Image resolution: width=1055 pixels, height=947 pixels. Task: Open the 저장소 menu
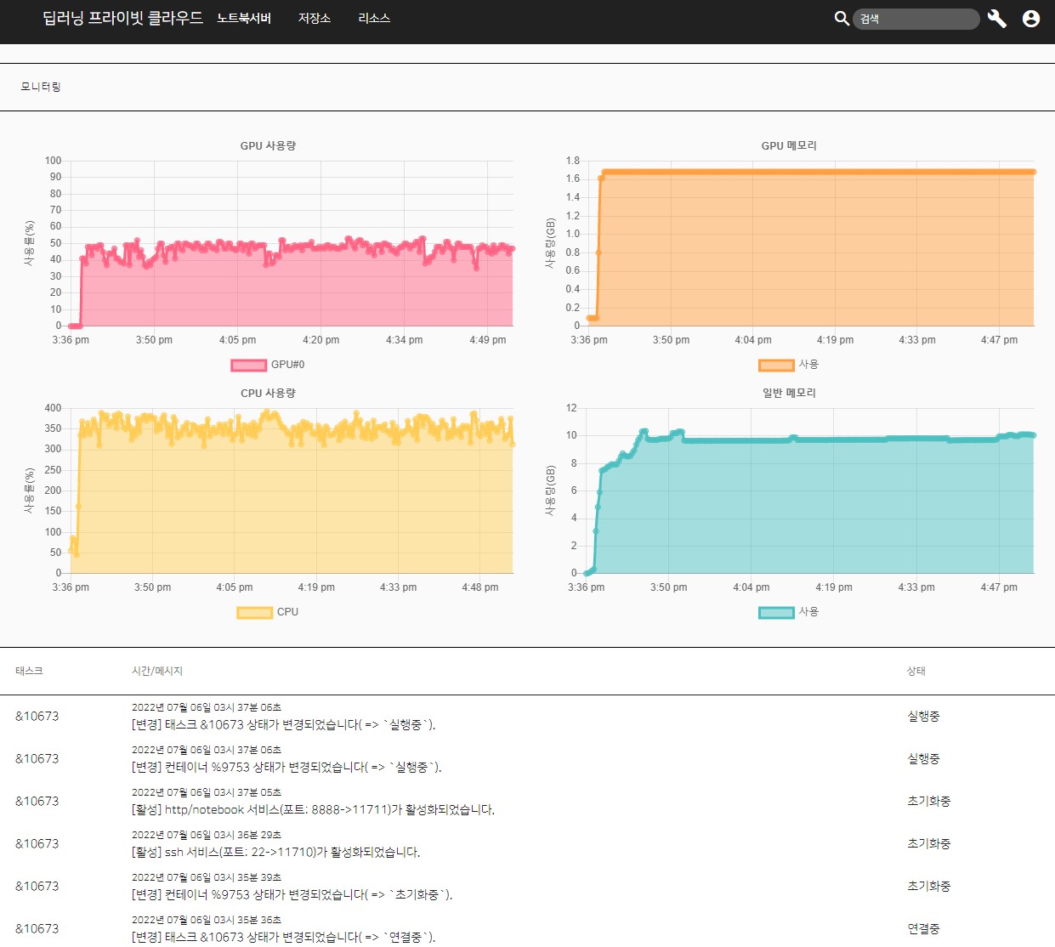coord(315,18)
